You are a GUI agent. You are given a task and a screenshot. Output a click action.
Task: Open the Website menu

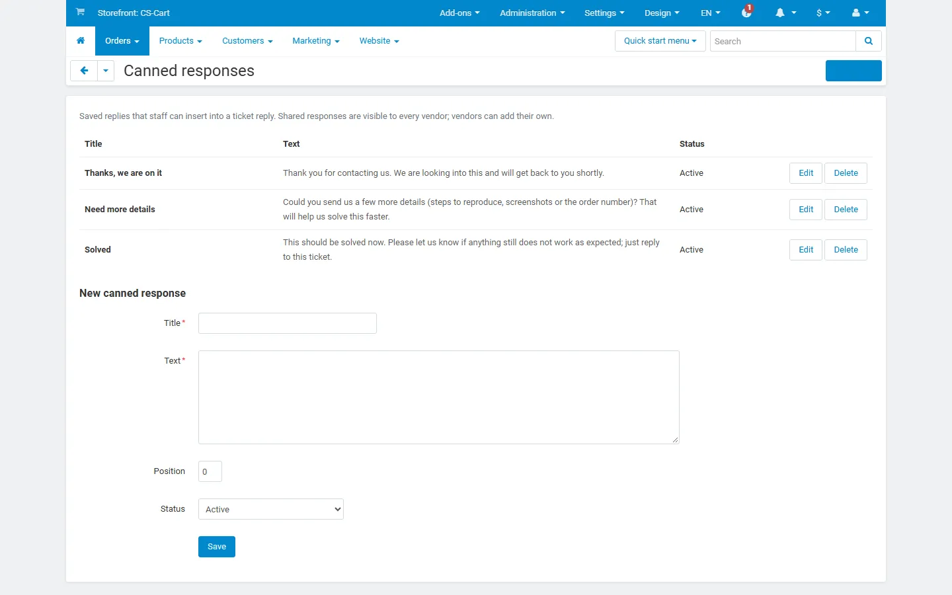point(379,41)
